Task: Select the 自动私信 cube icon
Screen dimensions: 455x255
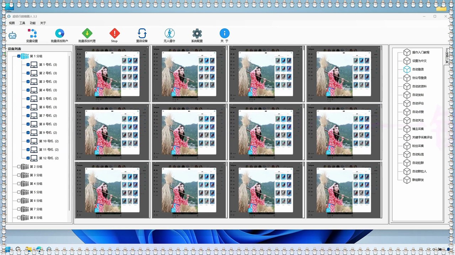Action: click(x=407, y=154)
